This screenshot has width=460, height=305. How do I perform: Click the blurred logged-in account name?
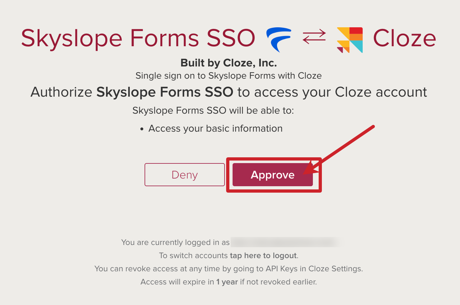(286, 242)
